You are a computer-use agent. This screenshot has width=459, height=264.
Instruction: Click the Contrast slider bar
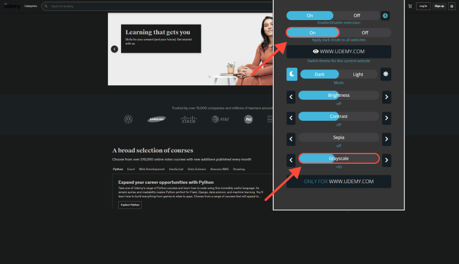coord(339,116)
